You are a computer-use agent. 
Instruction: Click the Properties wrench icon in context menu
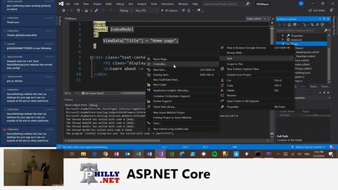[x=222, y=107]
